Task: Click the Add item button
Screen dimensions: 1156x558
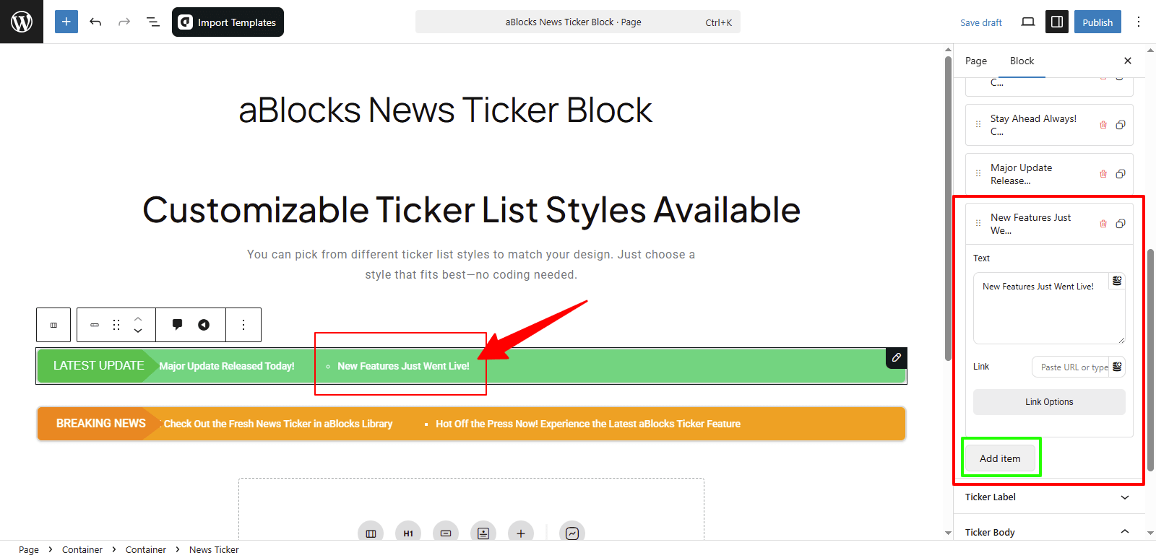Action: tap(1000, 458)
